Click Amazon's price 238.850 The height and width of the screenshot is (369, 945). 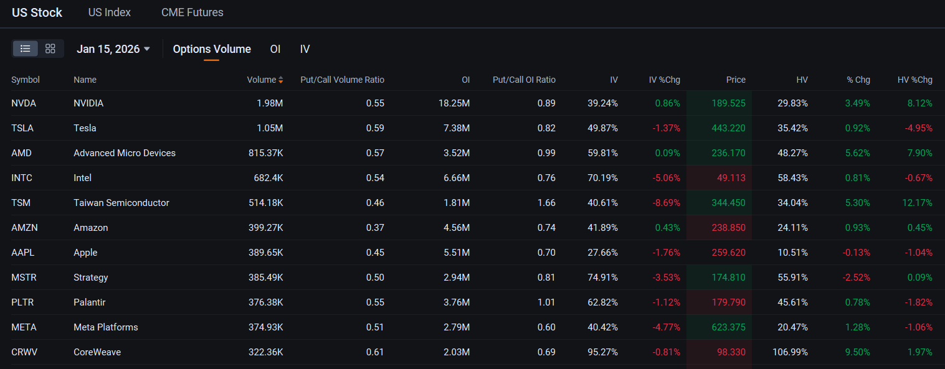pos(728,228)
